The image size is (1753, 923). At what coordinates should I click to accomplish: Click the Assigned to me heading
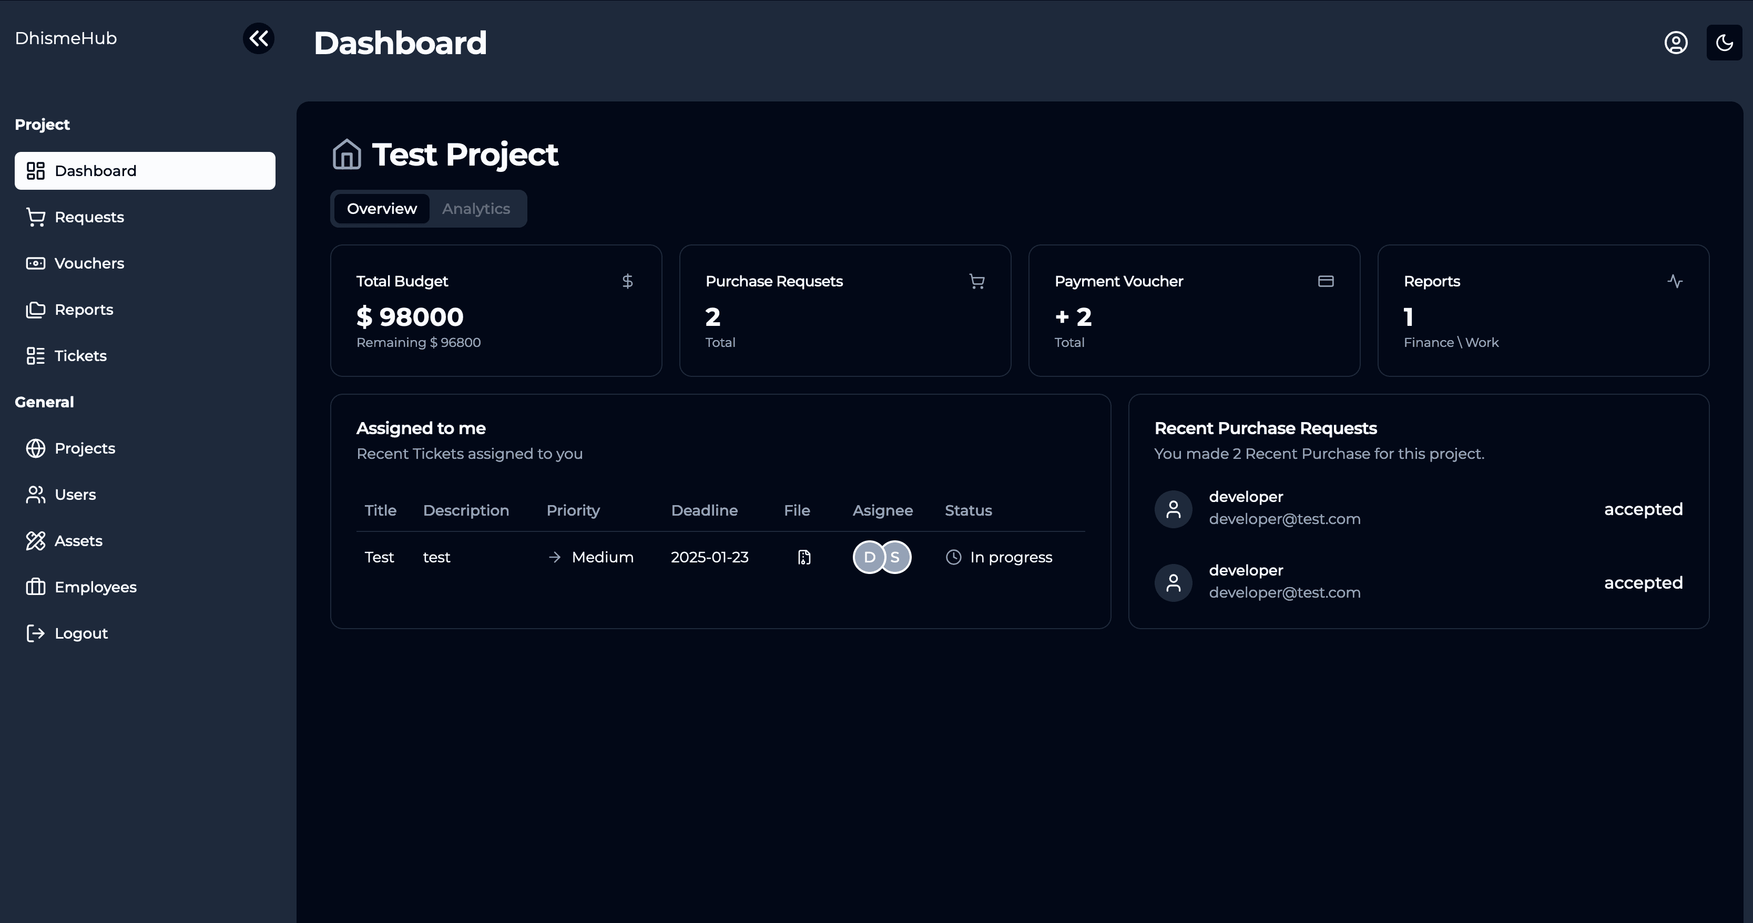[x=421, y=428]
